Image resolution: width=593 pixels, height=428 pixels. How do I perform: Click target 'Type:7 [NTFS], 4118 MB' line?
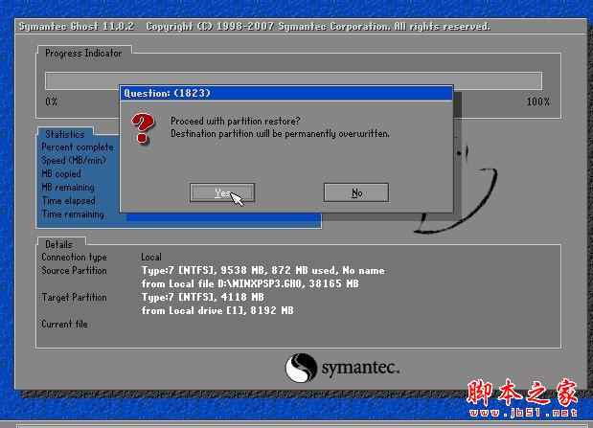(203, 297)
